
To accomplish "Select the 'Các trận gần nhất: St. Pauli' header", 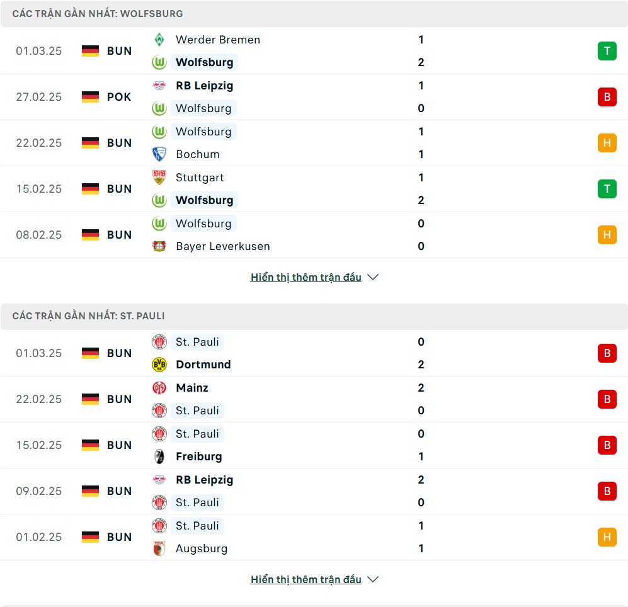I will click(x=89, y=315).
